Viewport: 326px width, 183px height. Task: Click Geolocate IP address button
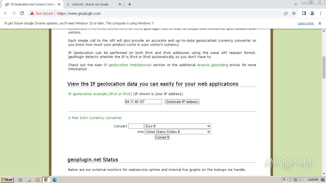coord(182,102)
